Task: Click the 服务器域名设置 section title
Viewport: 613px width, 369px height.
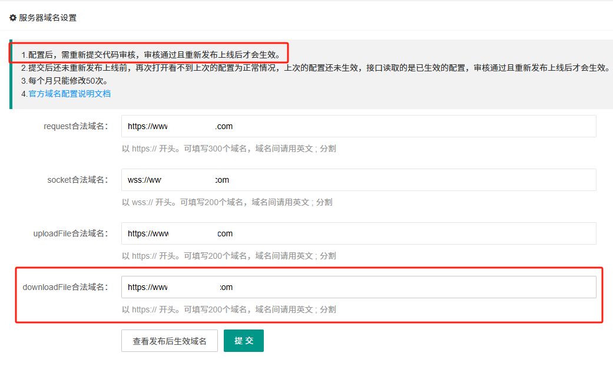Action: (48, 18)
